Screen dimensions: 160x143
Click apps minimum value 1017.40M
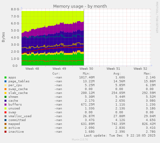tap(87, 77)
